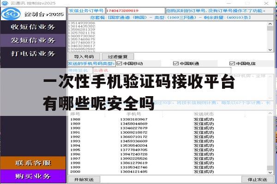The width and height of the screenshot is (277, 184).
Task: Select phone number 13535540204
Action: pos(134,145)
